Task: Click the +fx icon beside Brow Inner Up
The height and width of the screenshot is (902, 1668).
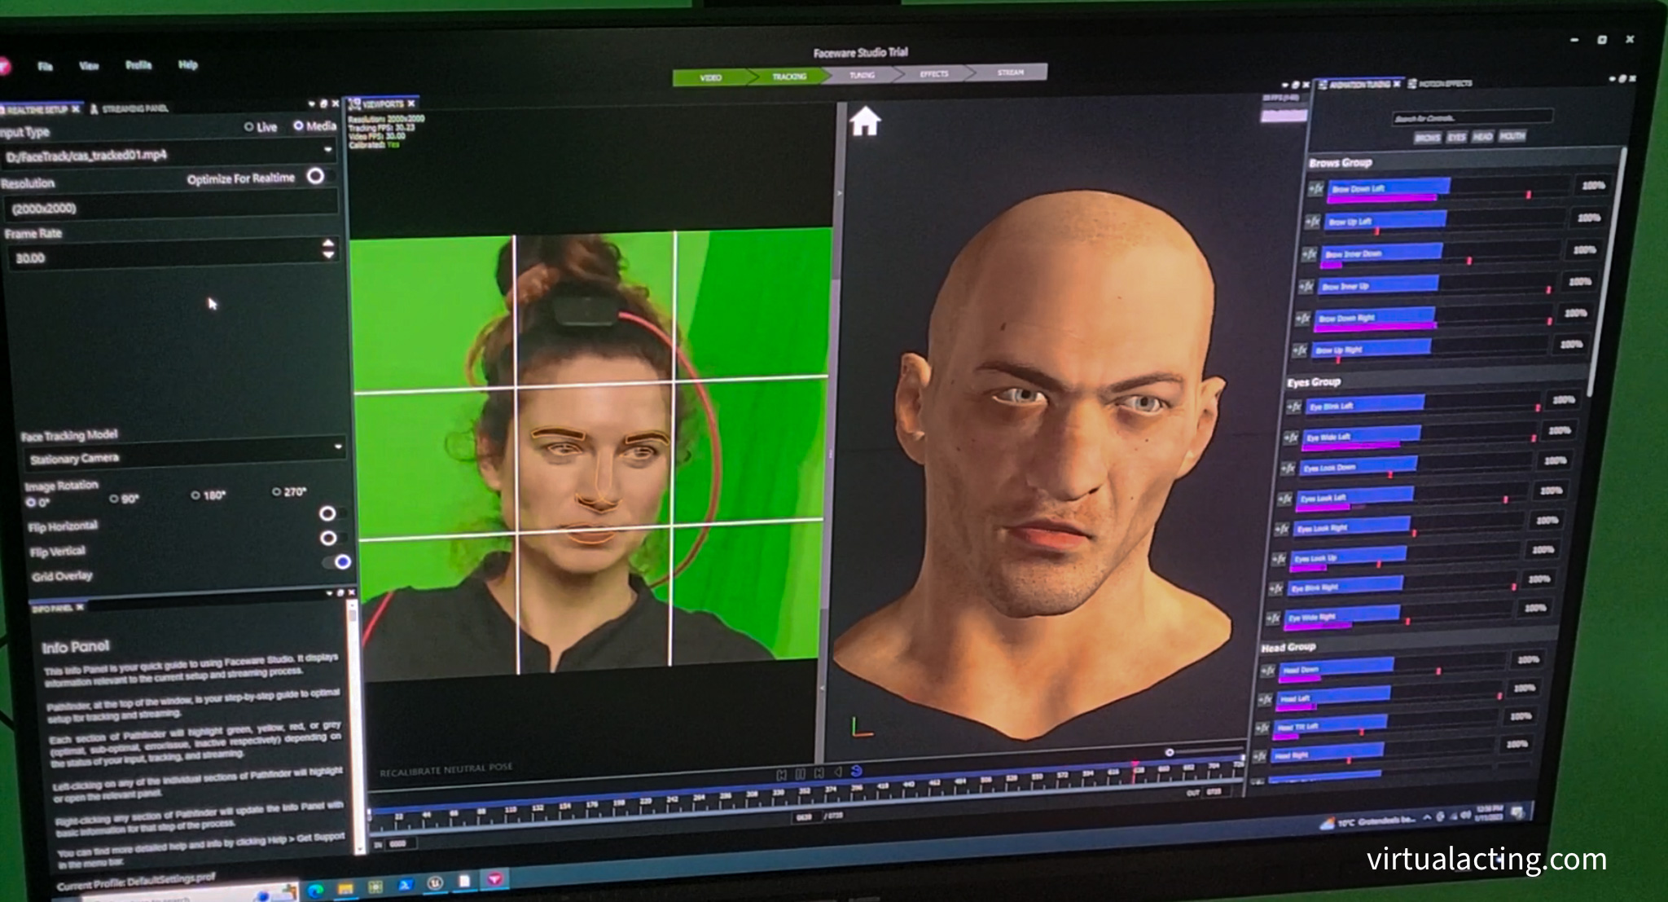Action: tap(1306, 287)
